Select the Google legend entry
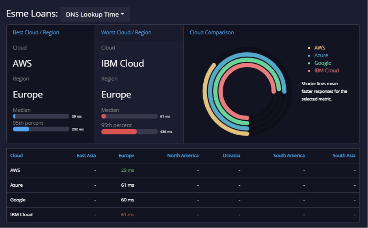The image size is (368, 228). pos(323,63)
